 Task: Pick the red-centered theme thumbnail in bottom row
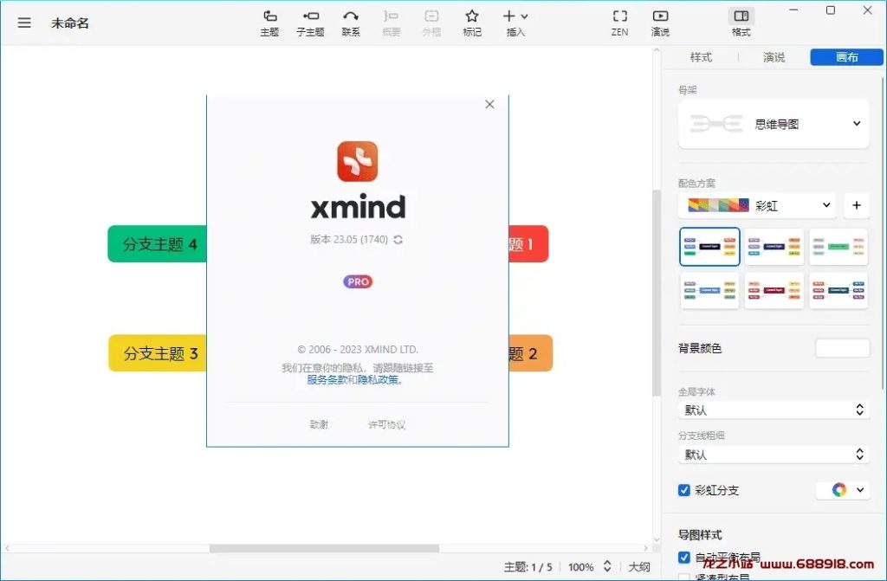coord(774,290)
